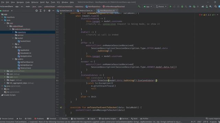The image size is (220, 123).
Task: Click the Make Project hammer icon
Action: tap(139, 6)
